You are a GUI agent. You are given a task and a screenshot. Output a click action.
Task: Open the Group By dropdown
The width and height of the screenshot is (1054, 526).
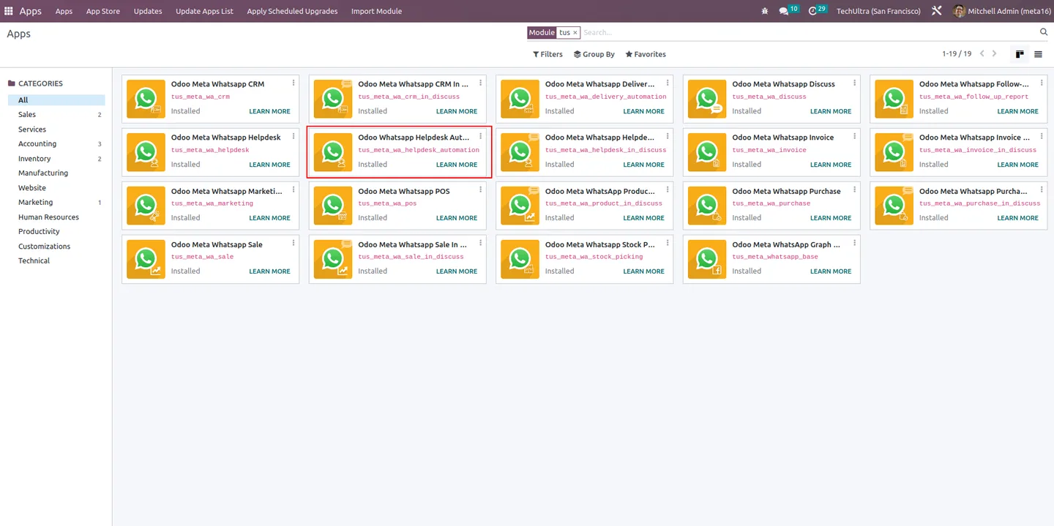tap(594, 54)
